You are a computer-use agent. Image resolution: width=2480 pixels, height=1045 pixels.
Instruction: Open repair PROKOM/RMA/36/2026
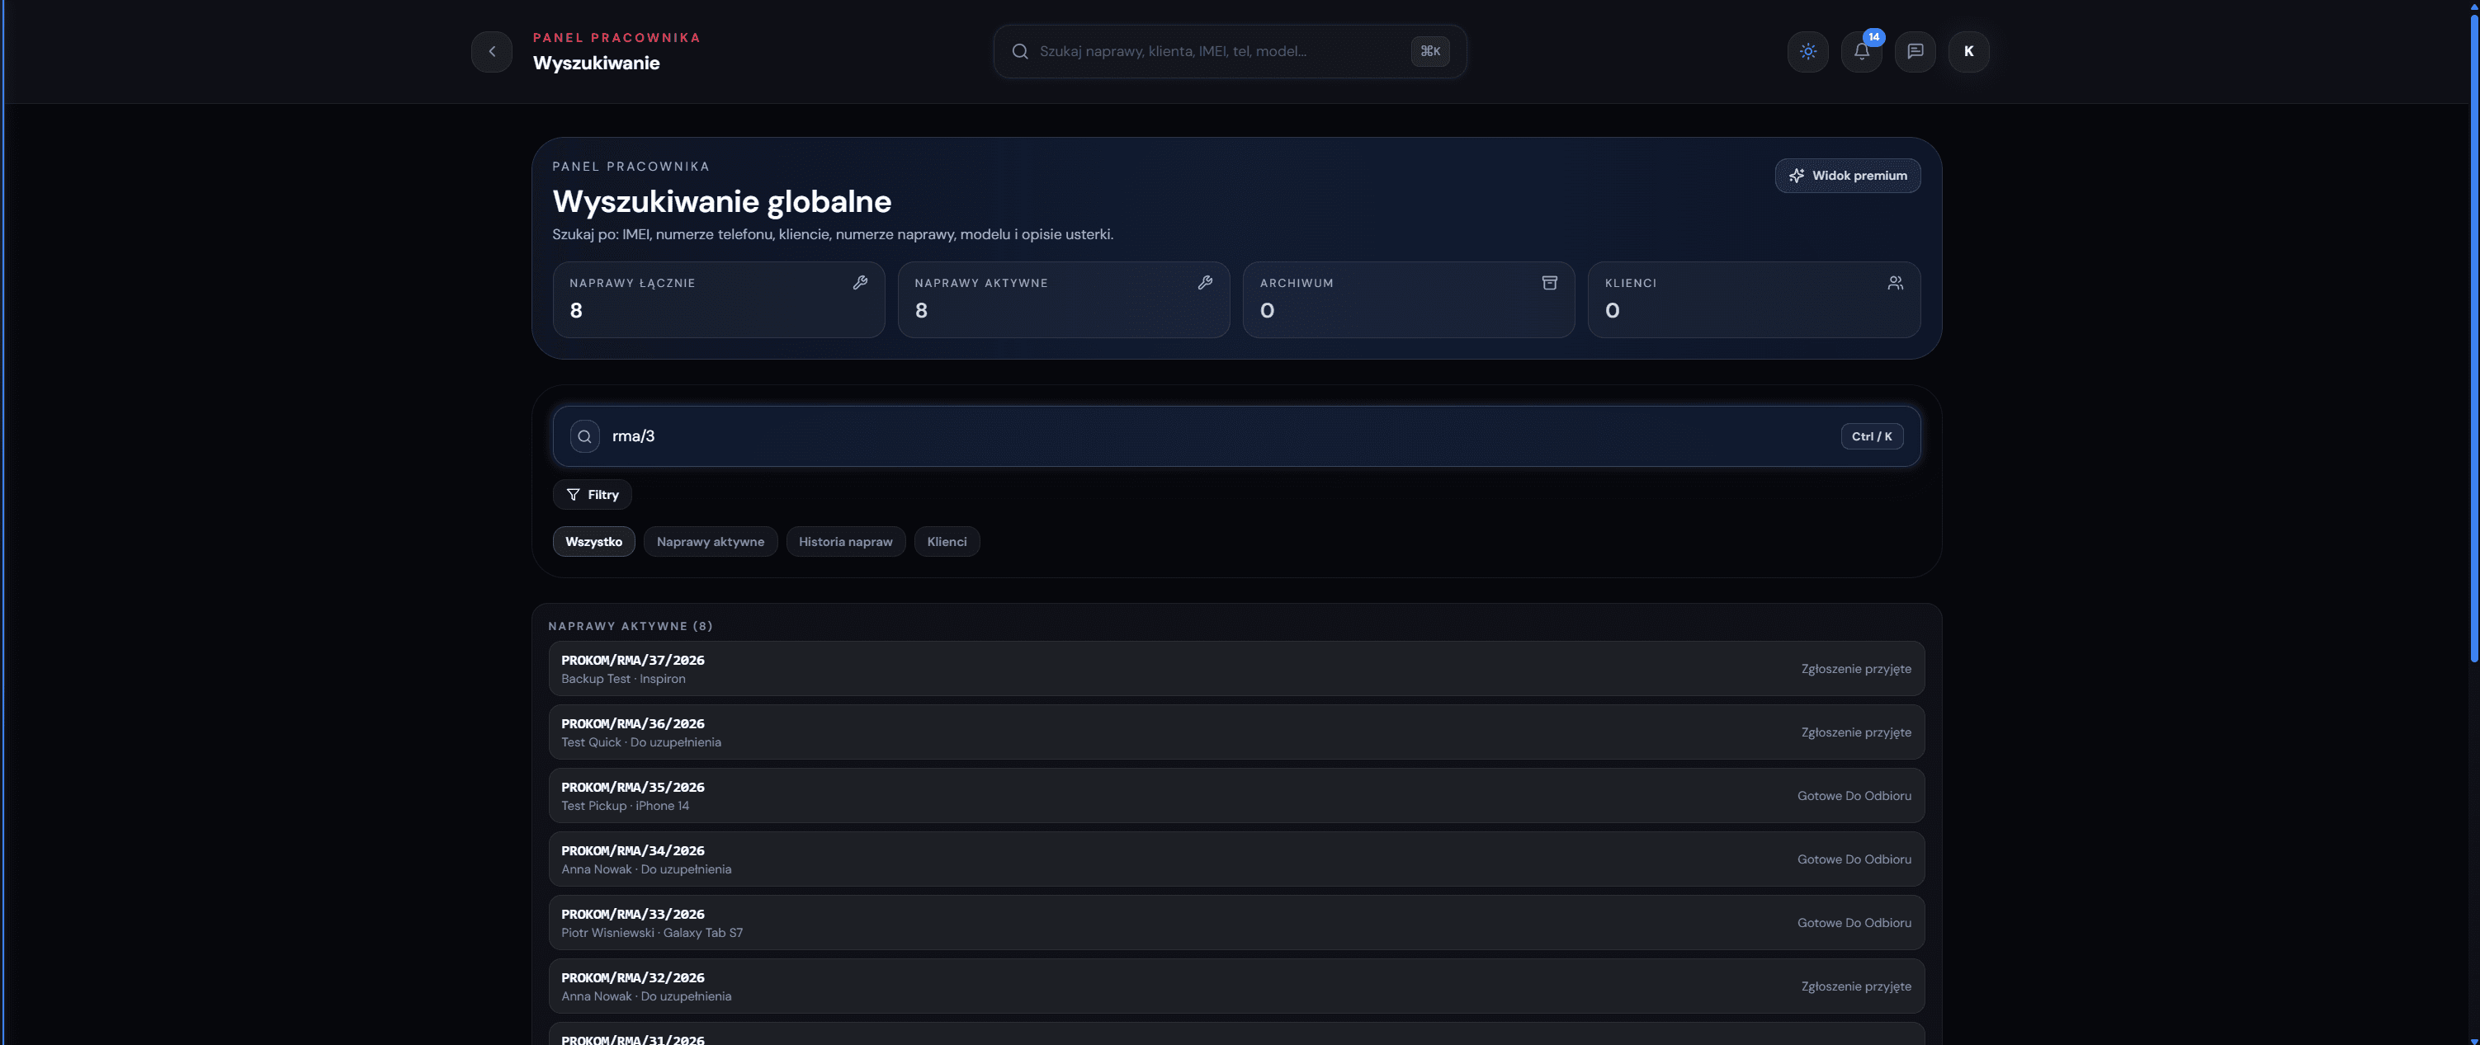click(1236, 732)
